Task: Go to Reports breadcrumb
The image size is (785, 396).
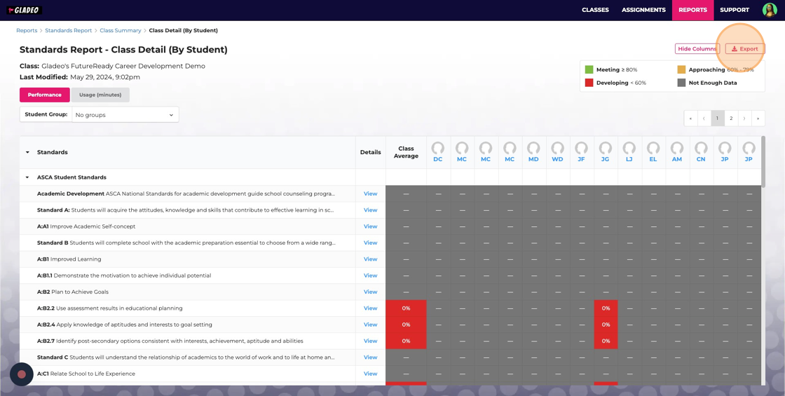Action: coord(27,31)
